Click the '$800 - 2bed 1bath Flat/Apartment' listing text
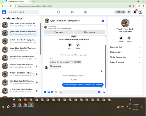 [x=60, y=28]
